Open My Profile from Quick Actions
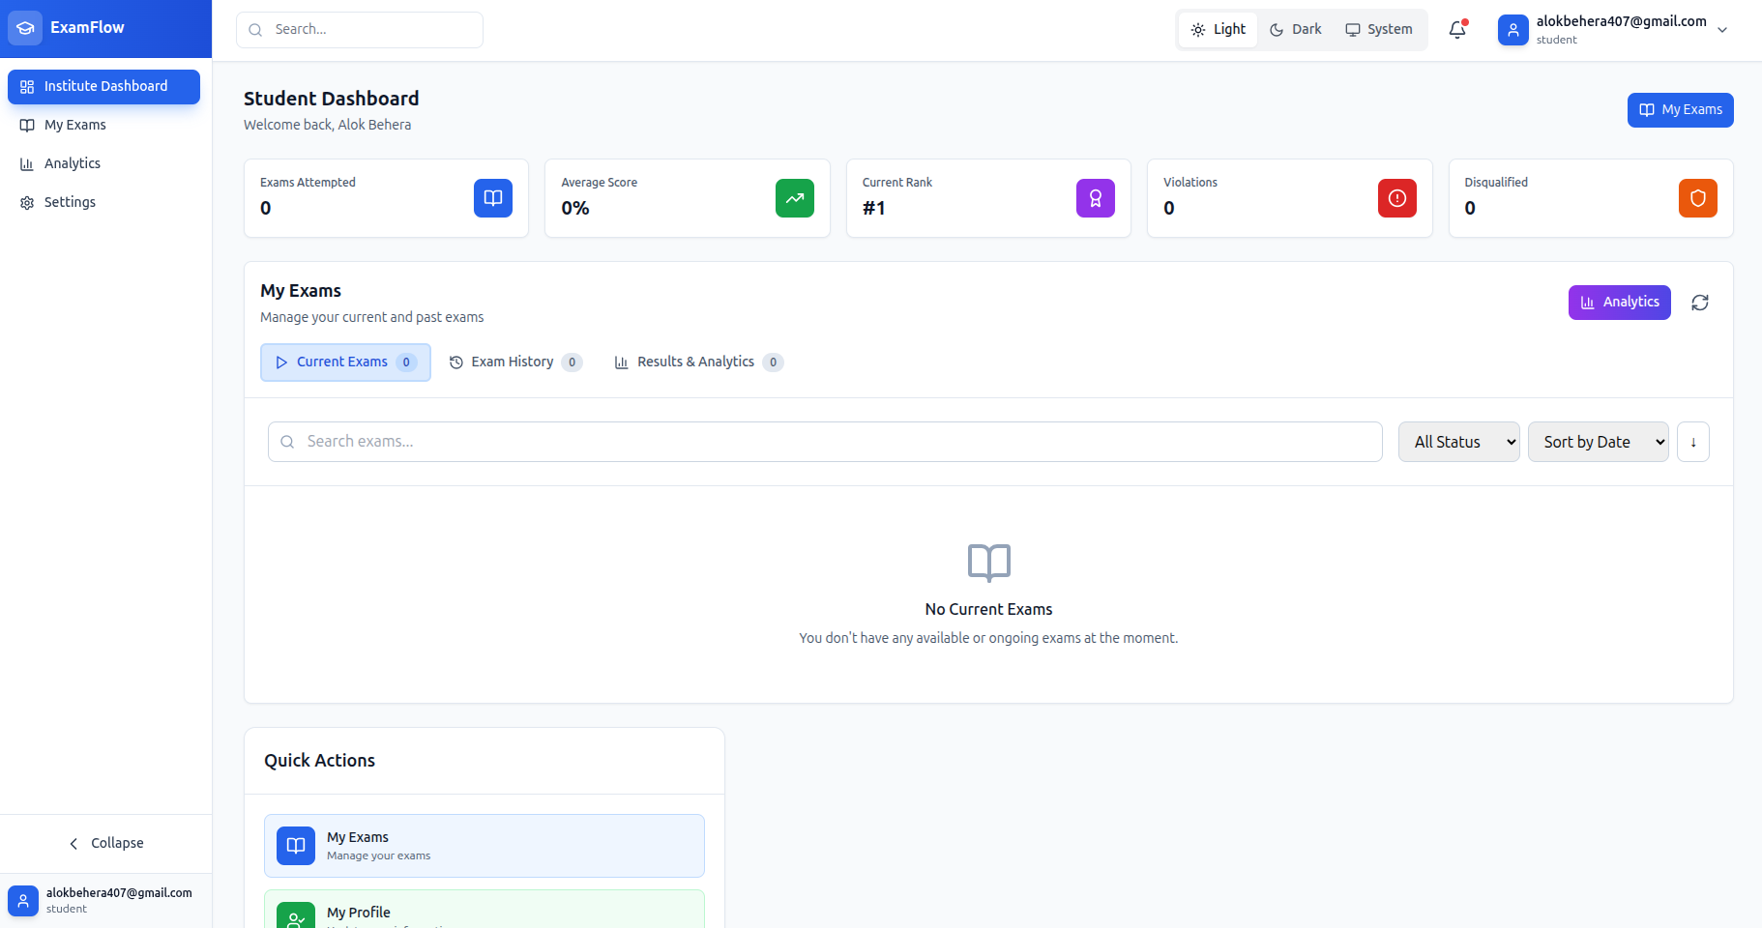The height and width of the screenshot is (928, 1762). (x=484, y=912)
